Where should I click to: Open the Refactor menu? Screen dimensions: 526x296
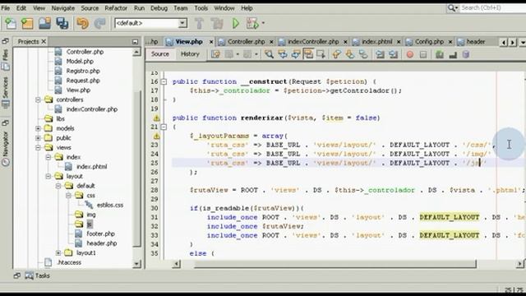pyautogui.click(x=116, y=8)
